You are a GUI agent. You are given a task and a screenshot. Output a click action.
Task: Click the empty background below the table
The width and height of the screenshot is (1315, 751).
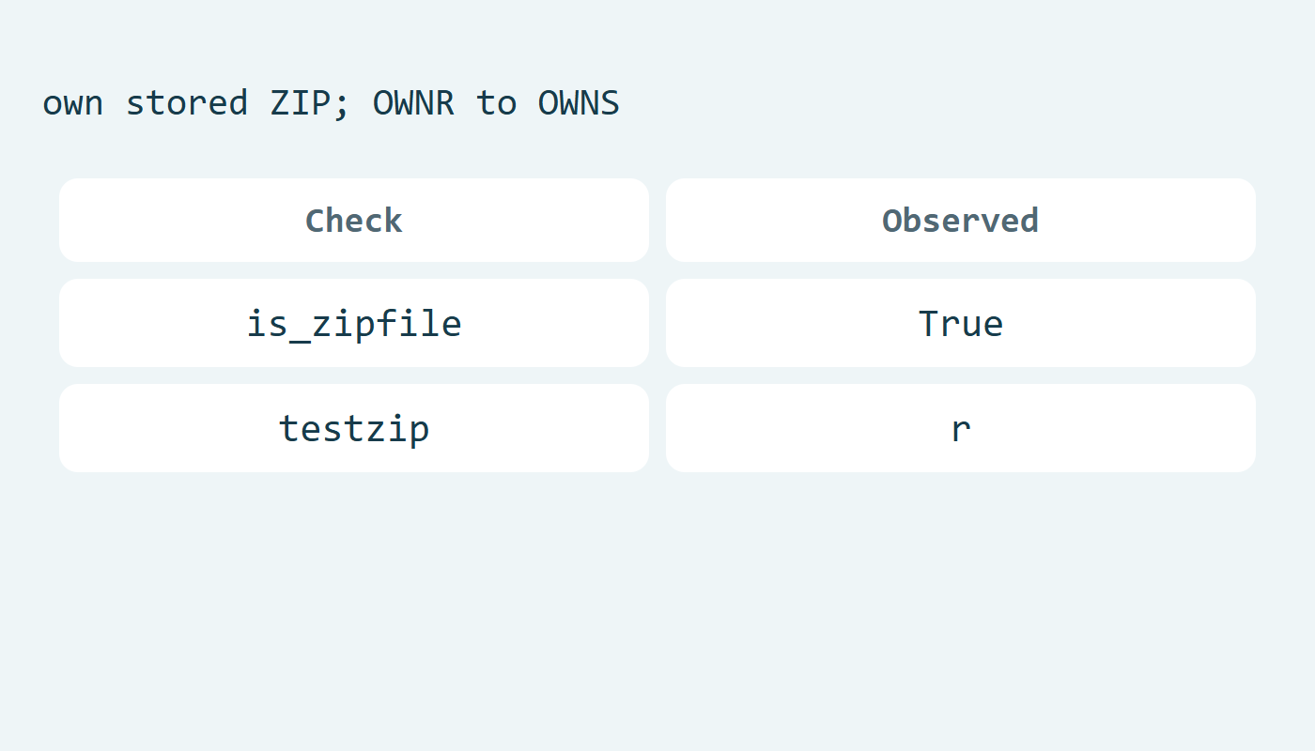(x=657, y=610)
